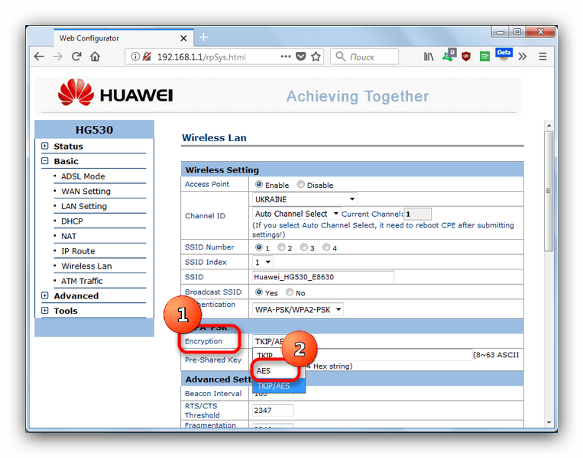The width and height of the screenshot is (583, 458).
Task: Open the DHCP menu item
Action: point(72,221)
